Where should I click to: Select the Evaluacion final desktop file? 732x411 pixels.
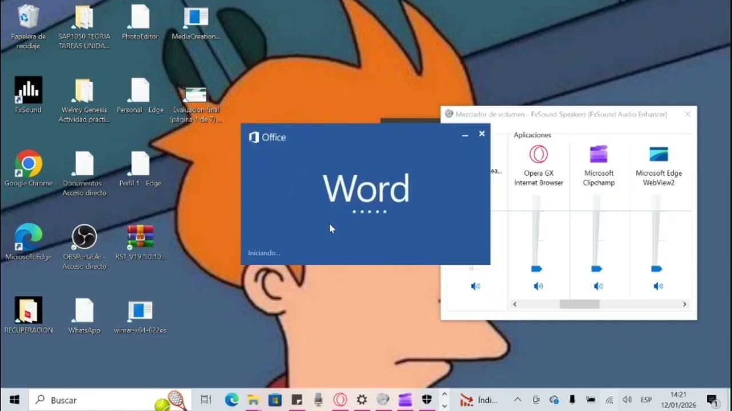coord(196,105)
